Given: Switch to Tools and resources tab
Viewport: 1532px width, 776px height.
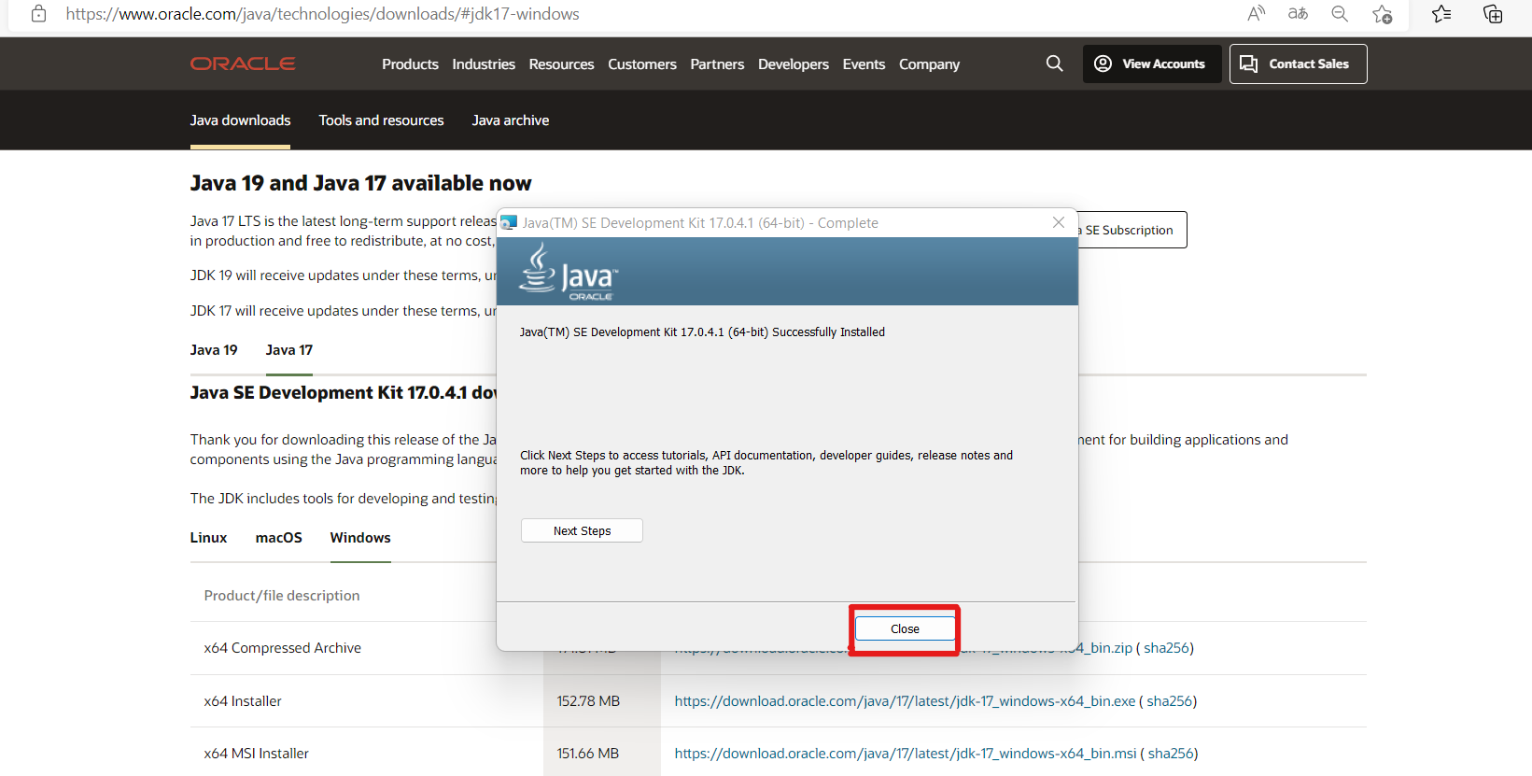Looking at the screenshot, I should 381,120.
